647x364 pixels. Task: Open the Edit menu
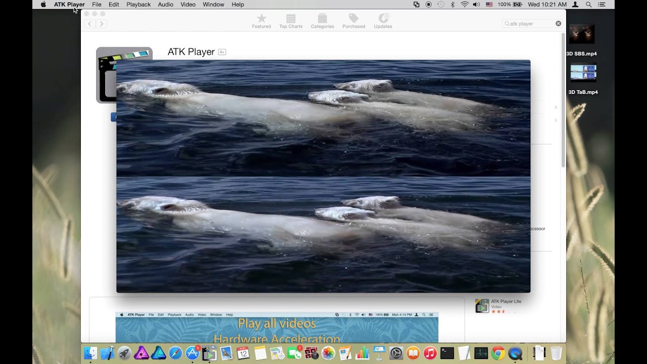click(114, 5)
